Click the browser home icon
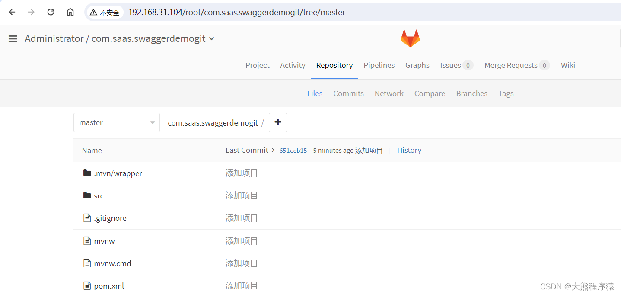Viewport: 621px width, 295px height. [70, 12]
